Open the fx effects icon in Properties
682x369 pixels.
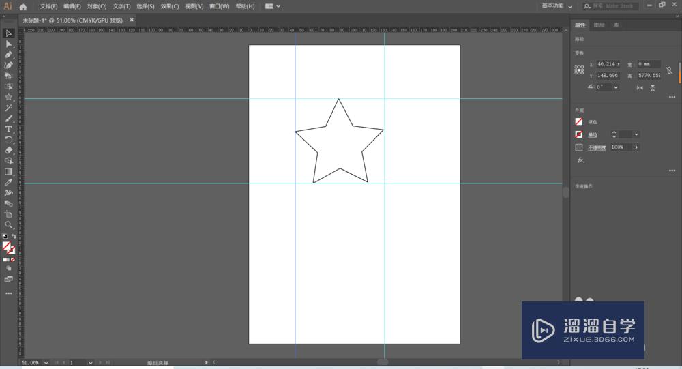(581, 160)
